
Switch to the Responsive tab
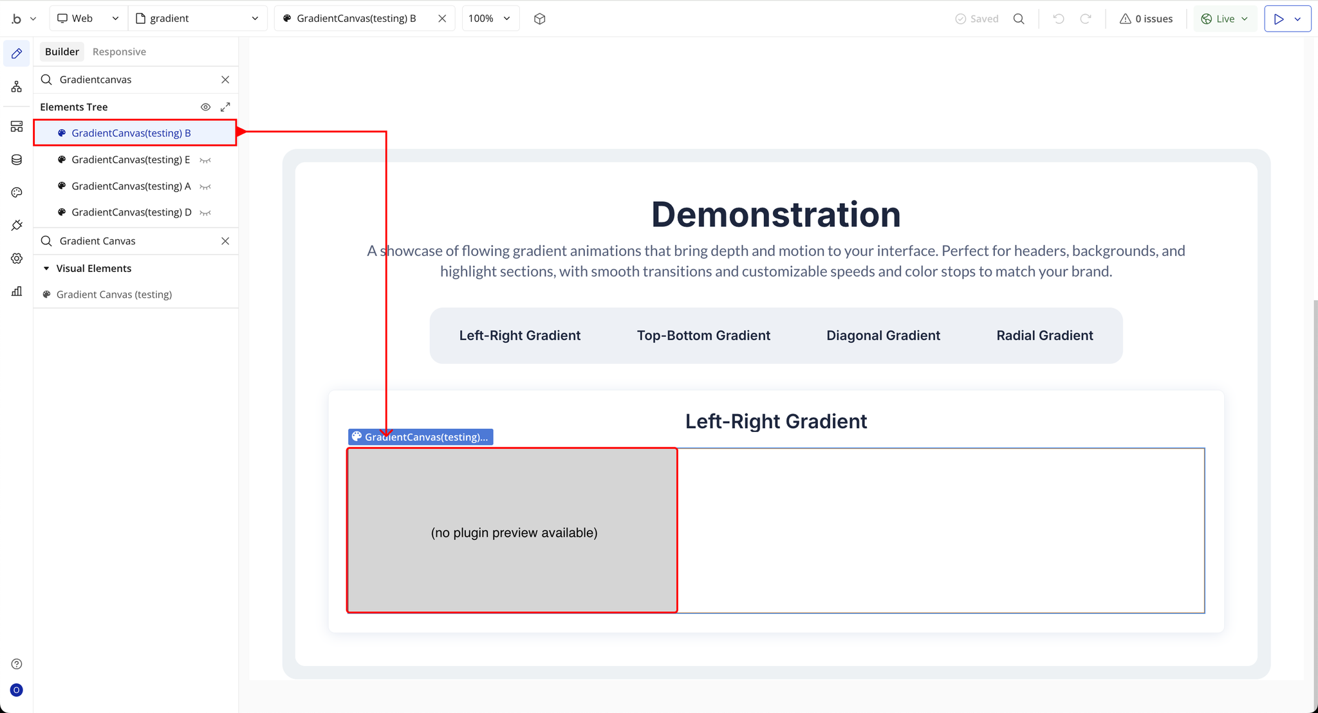pos(119,51)
